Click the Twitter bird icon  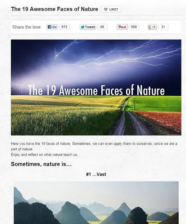pyautogui.click(x=82, y=27)
